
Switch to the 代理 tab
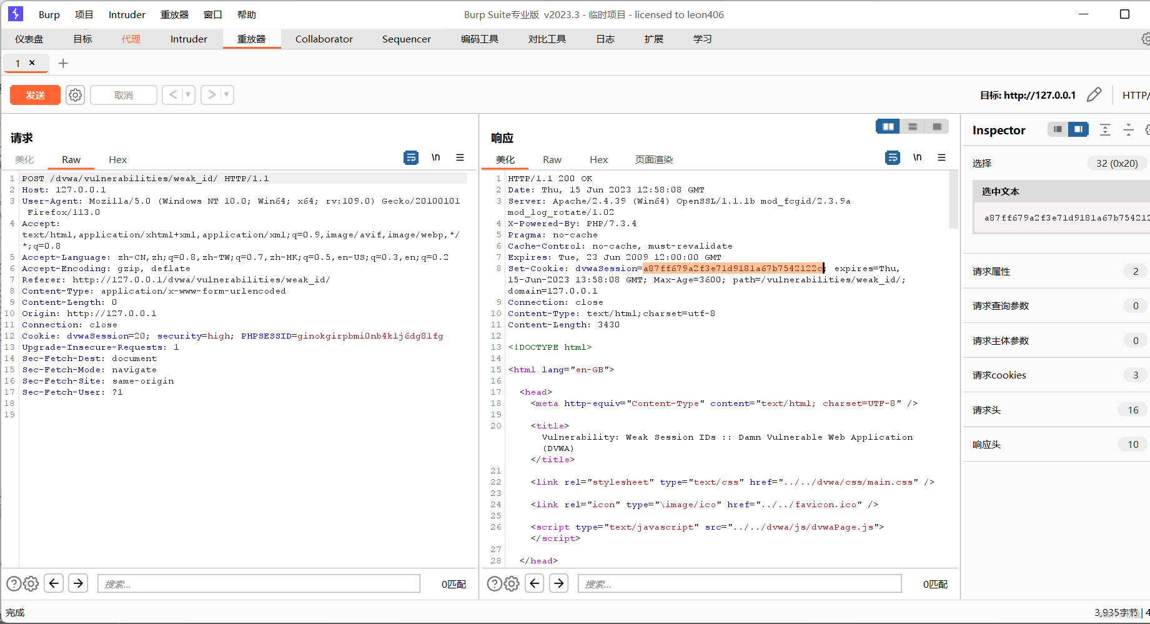tap(131, 39)
